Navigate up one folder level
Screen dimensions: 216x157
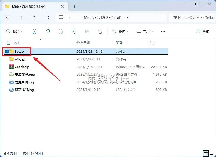(34, 17)
